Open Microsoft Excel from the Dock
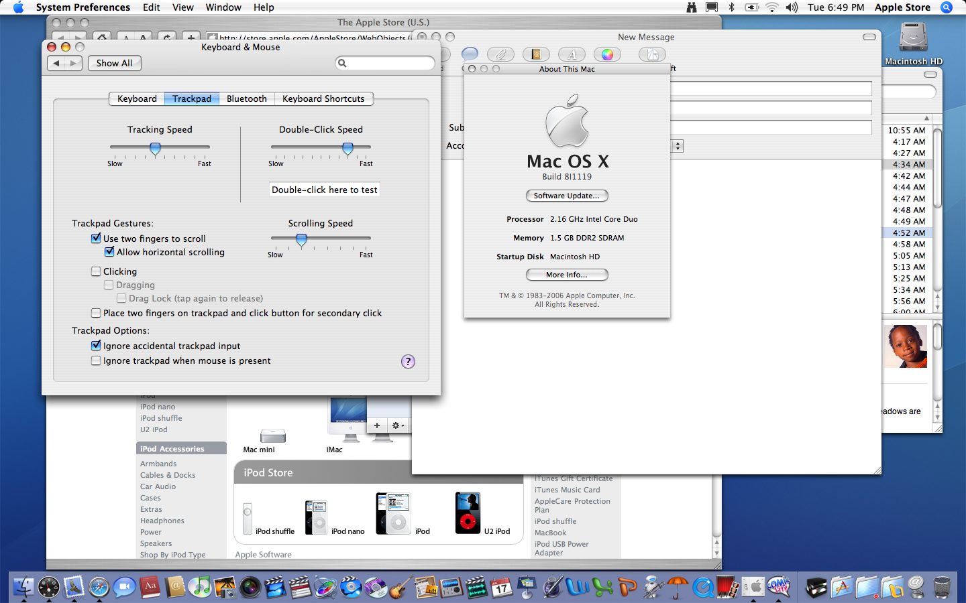966x603 pixels. tap(602, 587)
